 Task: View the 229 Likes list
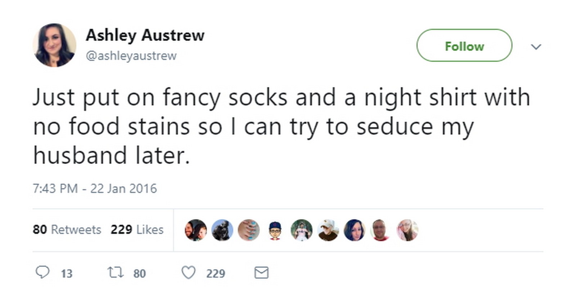(137, 230)
